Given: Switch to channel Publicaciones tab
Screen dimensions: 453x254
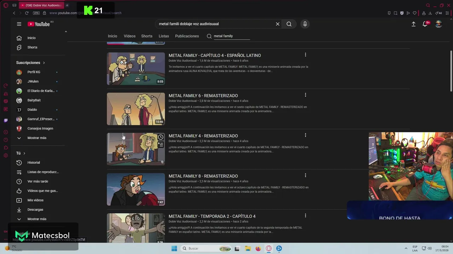Looking at the screenshot, I should click(x=187, y=36).
